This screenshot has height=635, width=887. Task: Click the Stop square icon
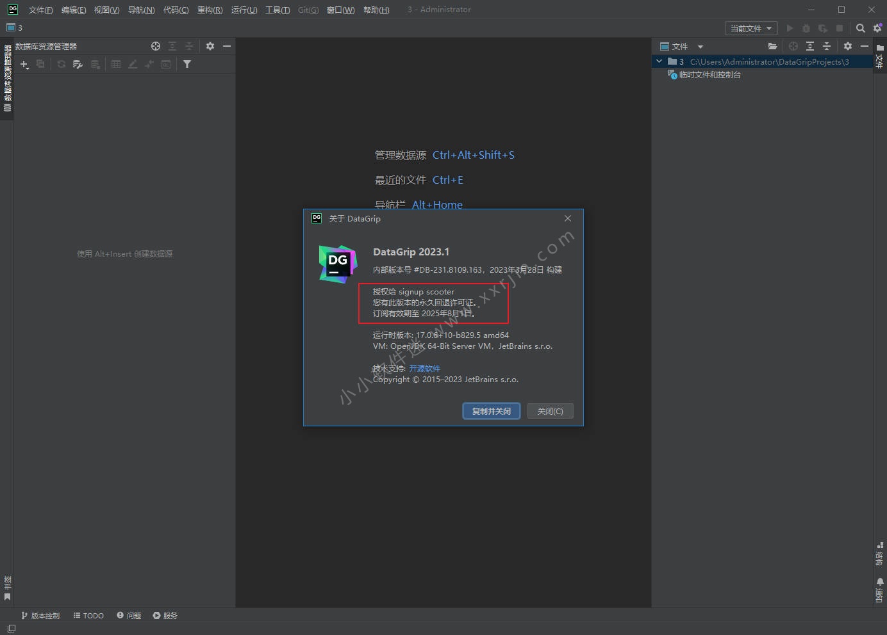pos(840,28)
